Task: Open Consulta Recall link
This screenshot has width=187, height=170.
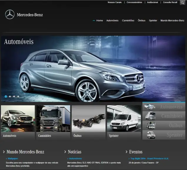Action: [170, 2]
